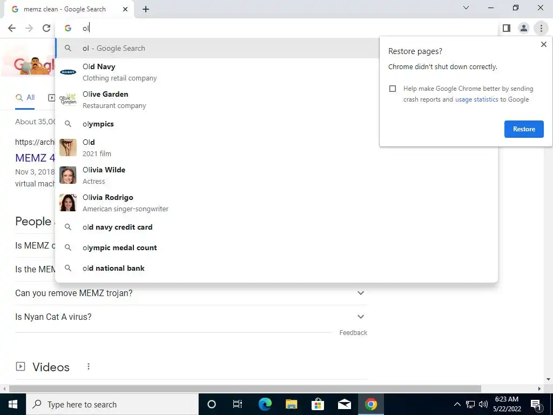
Task: Choose 'old national bank' suggestion
Action: 276,268
